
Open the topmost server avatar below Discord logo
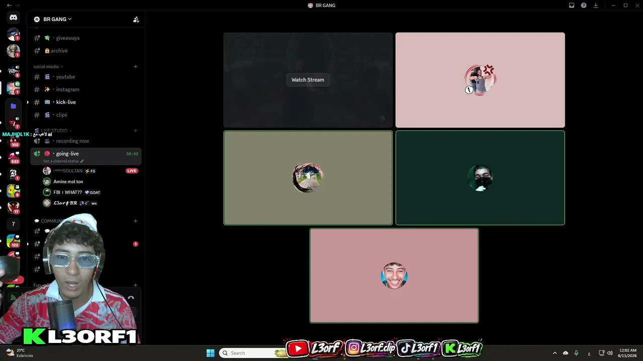14,35
